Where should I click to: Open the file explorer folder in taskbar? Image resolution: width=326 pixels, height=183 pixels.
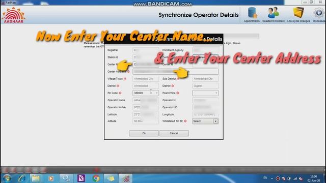[x=36, y=178]
